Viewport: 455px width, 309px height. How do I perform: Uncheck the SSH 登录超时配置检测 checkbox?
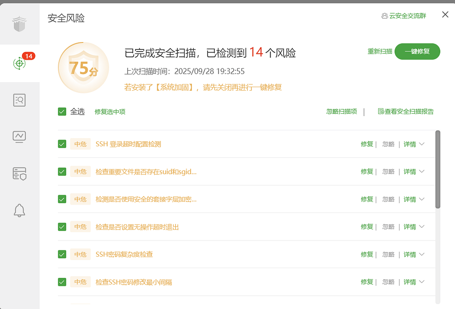click(62, 144)
